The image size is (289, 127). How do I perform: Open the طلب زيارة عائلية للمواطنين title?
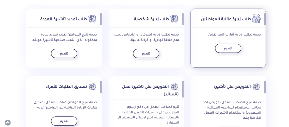226,19
